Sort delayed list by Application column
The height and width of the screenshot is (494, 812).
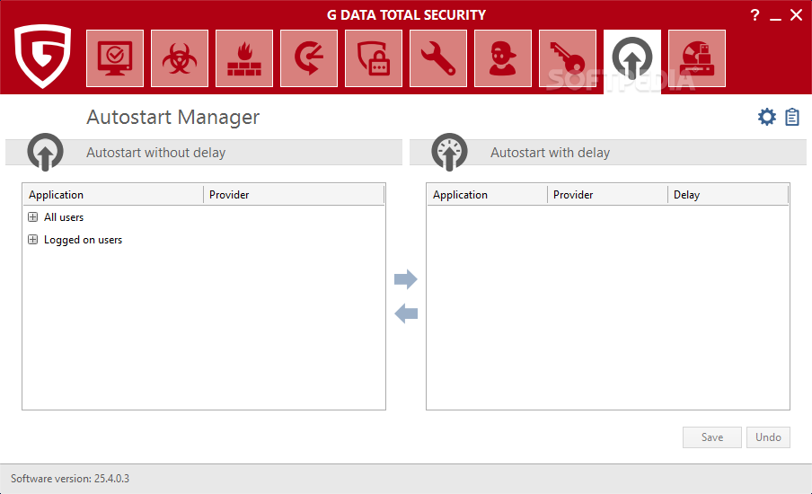pyautogui.click(x=488, y=195)
